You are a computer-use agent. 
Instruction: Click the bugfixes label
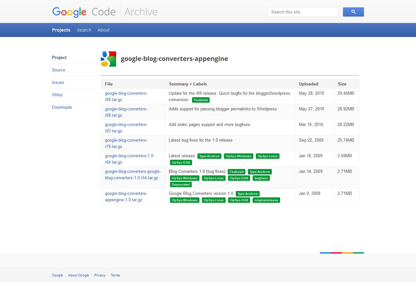click(x=261, y=178)
